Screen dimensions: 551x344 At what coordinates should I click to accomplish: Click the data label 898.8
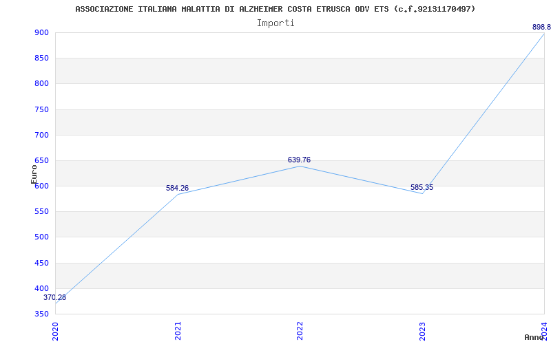click(541, 28)
